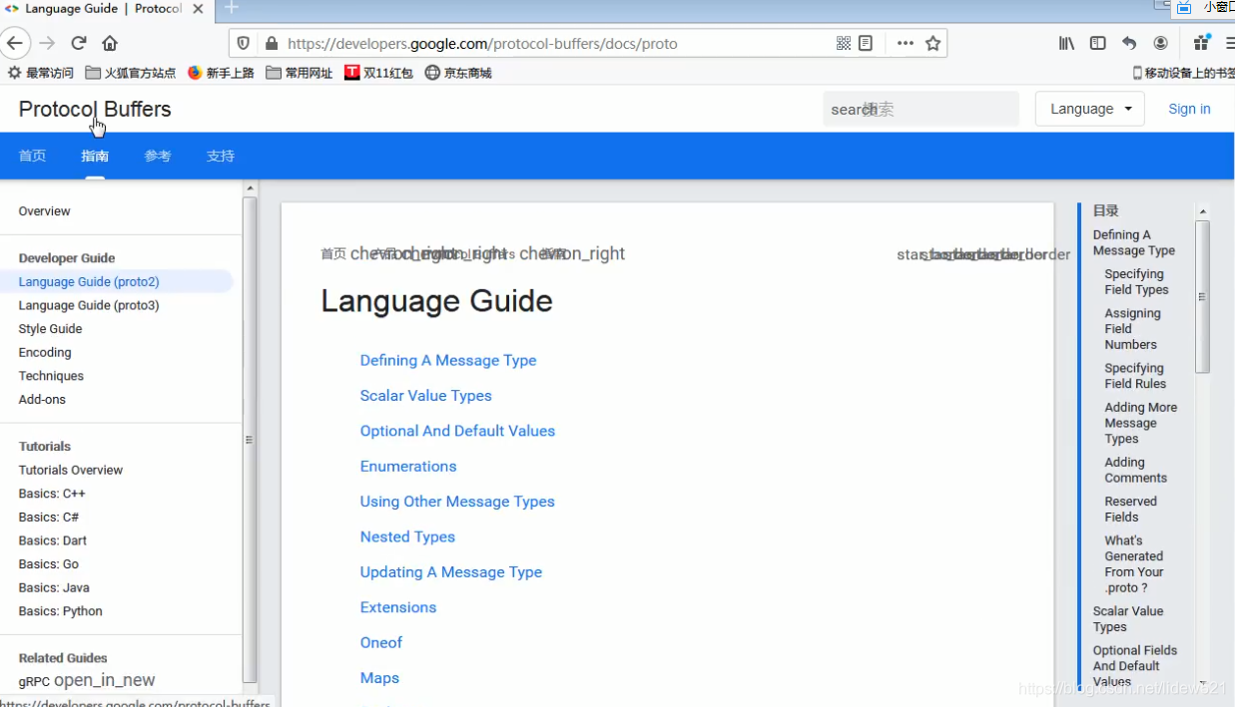
Task: Select Language Guide (proto3) in sidebar
Action: [x=89, y=305]
